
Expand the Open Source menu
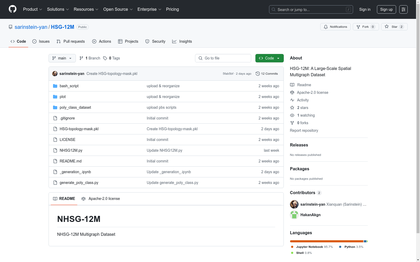click(118, 9)
